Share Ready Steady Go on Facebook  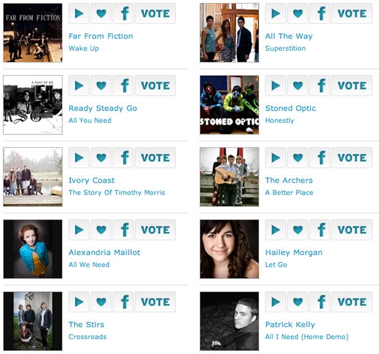pos(123,85)
